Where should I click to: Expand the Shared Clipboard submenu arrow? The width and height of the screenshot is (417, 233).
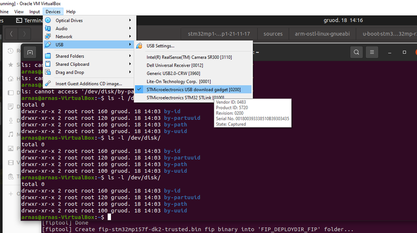coord(130,64)
